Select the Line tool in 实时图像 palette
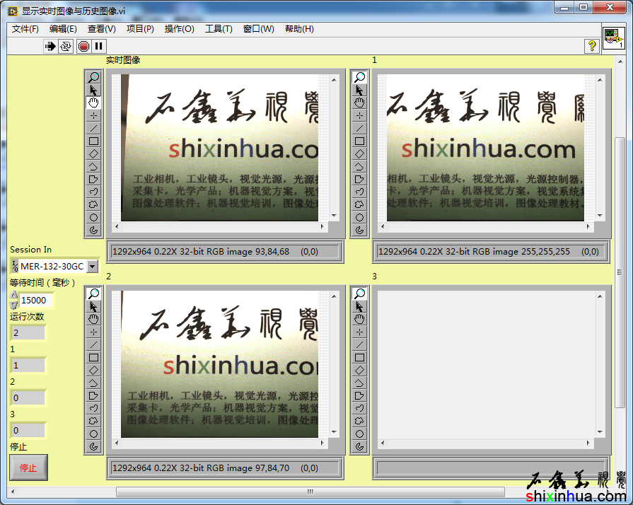Viewport: 633px width, 505px height. click(x=93, y=128)
